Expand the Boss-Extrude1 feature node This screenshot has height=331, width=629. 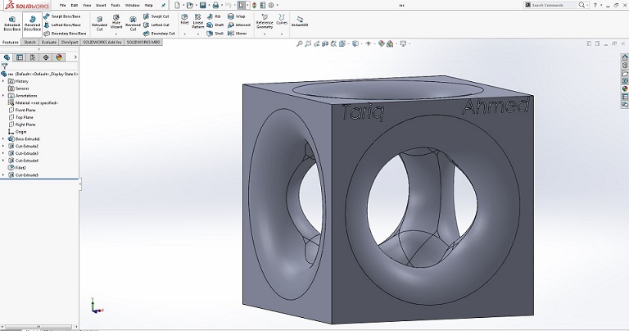(x=3, y=138)
